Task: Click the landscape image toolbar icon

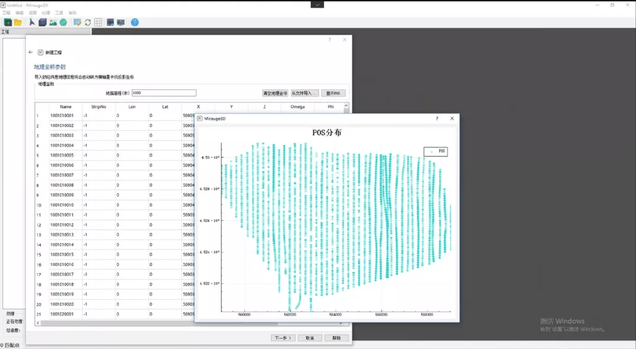Action: coord(53,22)
